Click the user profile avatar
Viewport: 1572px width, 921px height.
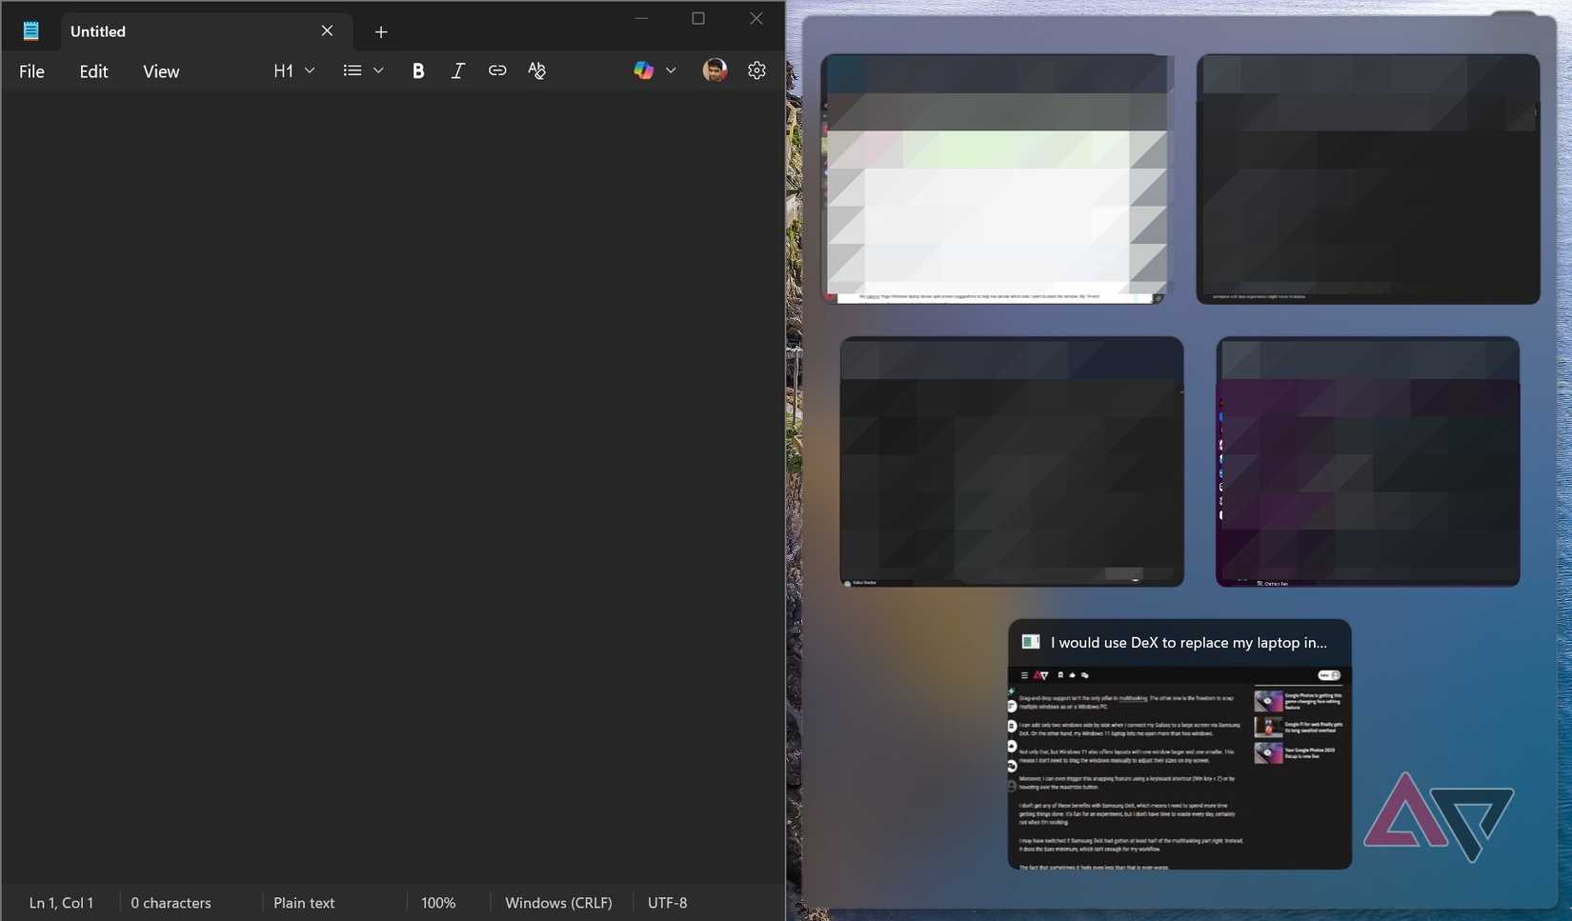click(x=715, y=70)
